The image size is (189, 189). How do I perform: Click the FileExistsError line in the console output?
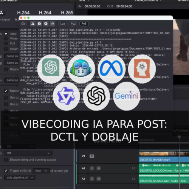tap(88, 99)
